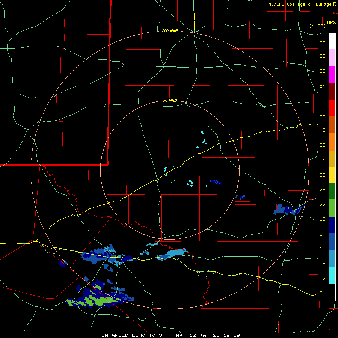Click the '50 NMI' range ring label
The width and height of the screenshot is (338, 338).
(x=170, y=100)
